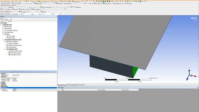The width and height of the screenshot is (199, 112).
Task: Select Equivalent Stress result
Action: [x=15, y=55]
